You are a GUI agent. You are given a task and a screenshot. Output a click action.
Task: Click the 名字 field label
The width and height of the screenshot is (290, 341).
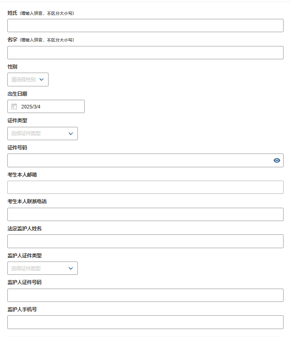[12, 40]
